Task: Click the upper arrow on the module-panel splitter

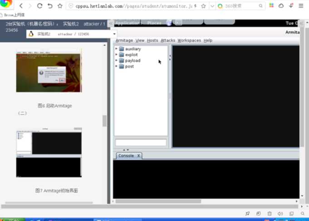Action: (170, 56)
